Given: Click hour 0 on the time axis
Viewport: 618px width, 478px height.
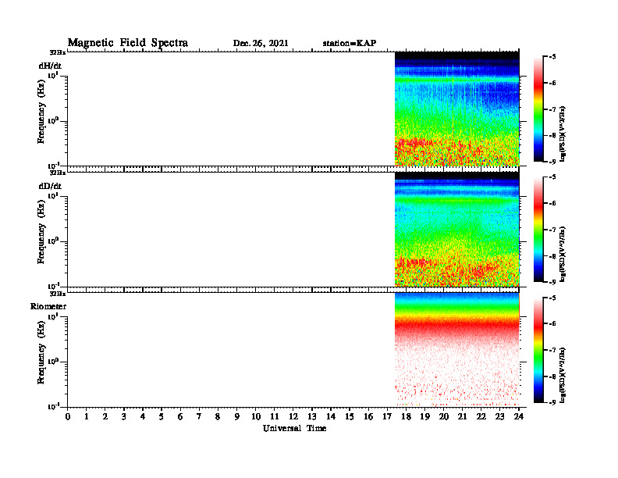Looking at the screenshot, I should [68, 417].
